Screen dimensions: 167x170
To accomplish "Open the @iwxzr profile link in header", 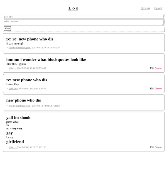I will click(145, 8).
